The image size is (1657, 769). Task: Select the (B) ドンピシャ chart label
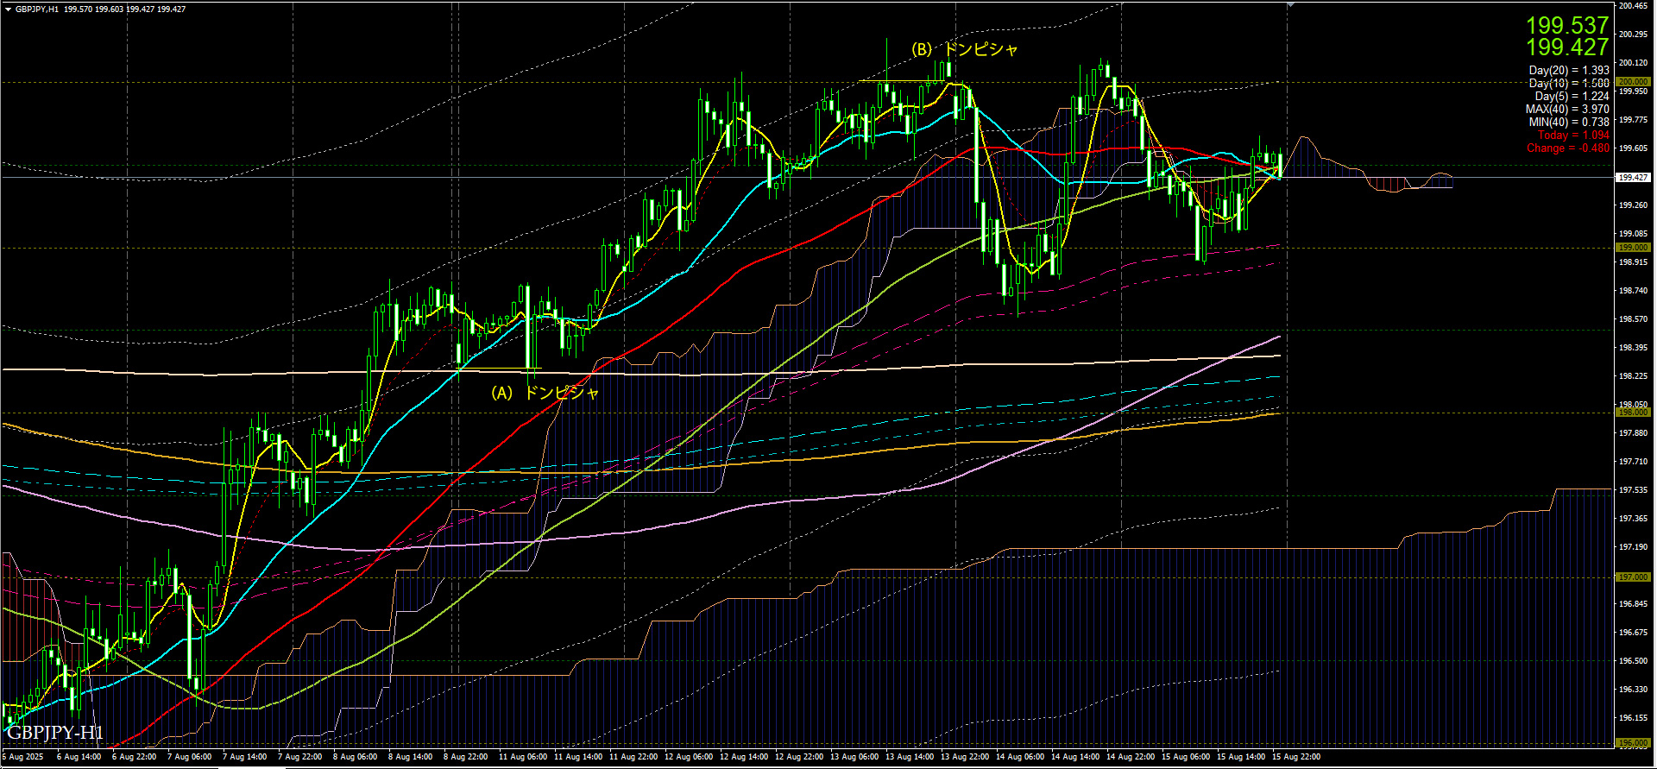pos(965,49)
